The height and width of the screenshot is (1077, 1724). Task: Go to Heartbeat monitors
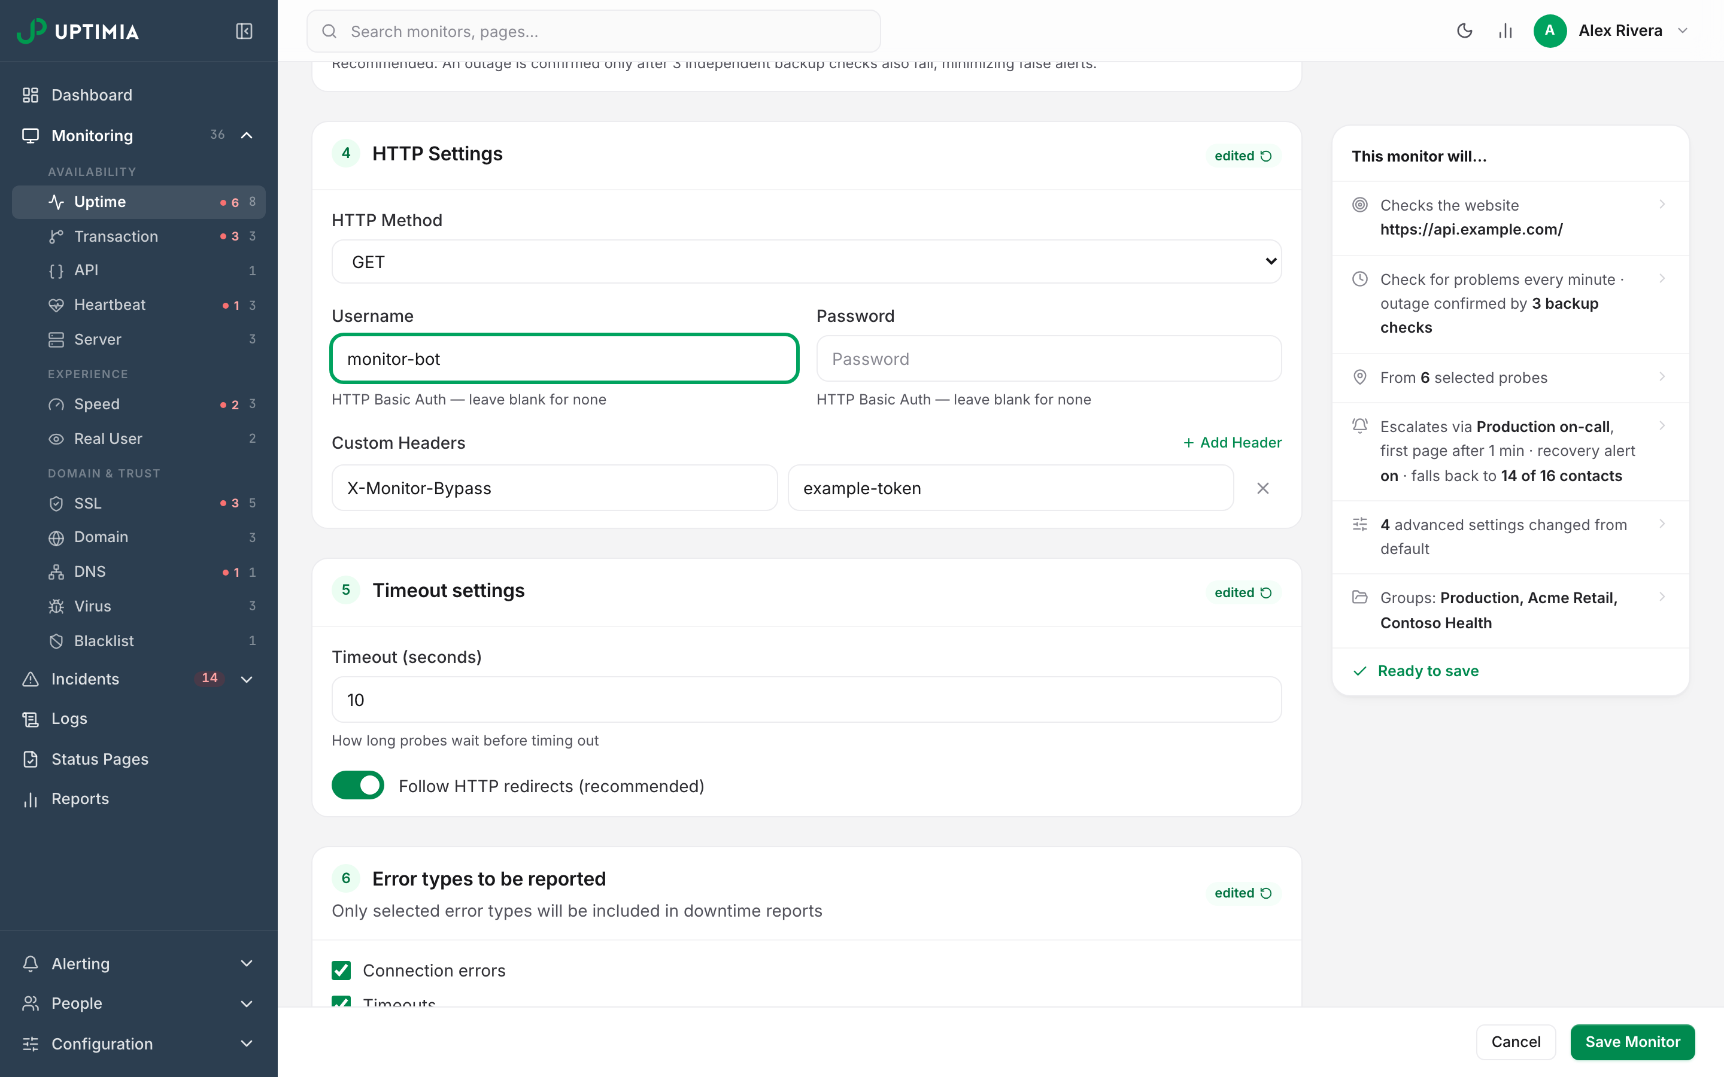tap(139, 305)
